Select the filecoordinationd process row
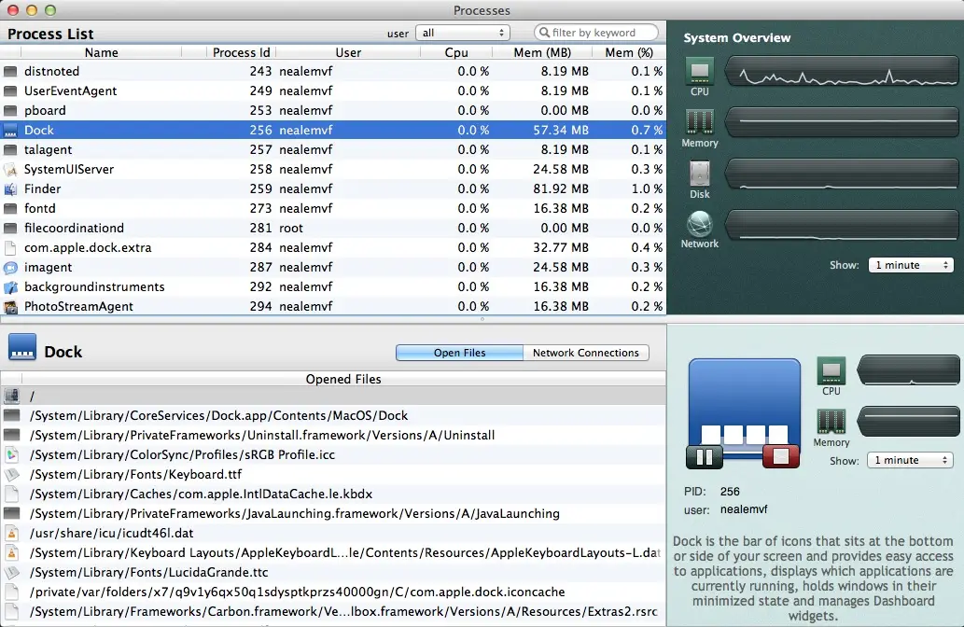 tap(333, 228)
